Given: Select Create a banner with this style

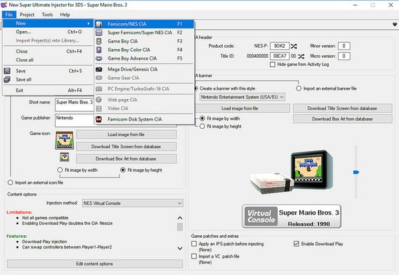Looking at the screenshot, I should pyautogui.click(x=196, y=88).
